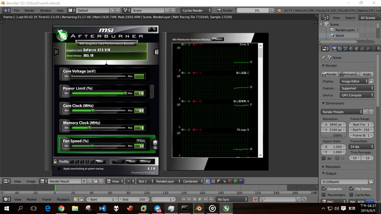
Task: Open the timeline Playback menu
Action: click(63, 199)
